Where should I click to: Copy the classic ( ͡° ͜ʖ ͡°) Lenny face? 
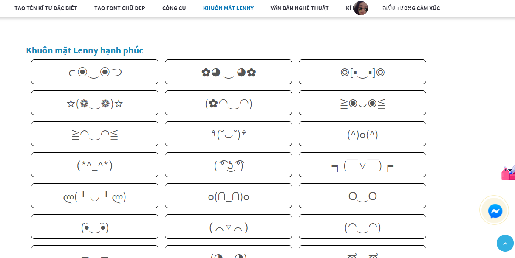tap(229, 165)
